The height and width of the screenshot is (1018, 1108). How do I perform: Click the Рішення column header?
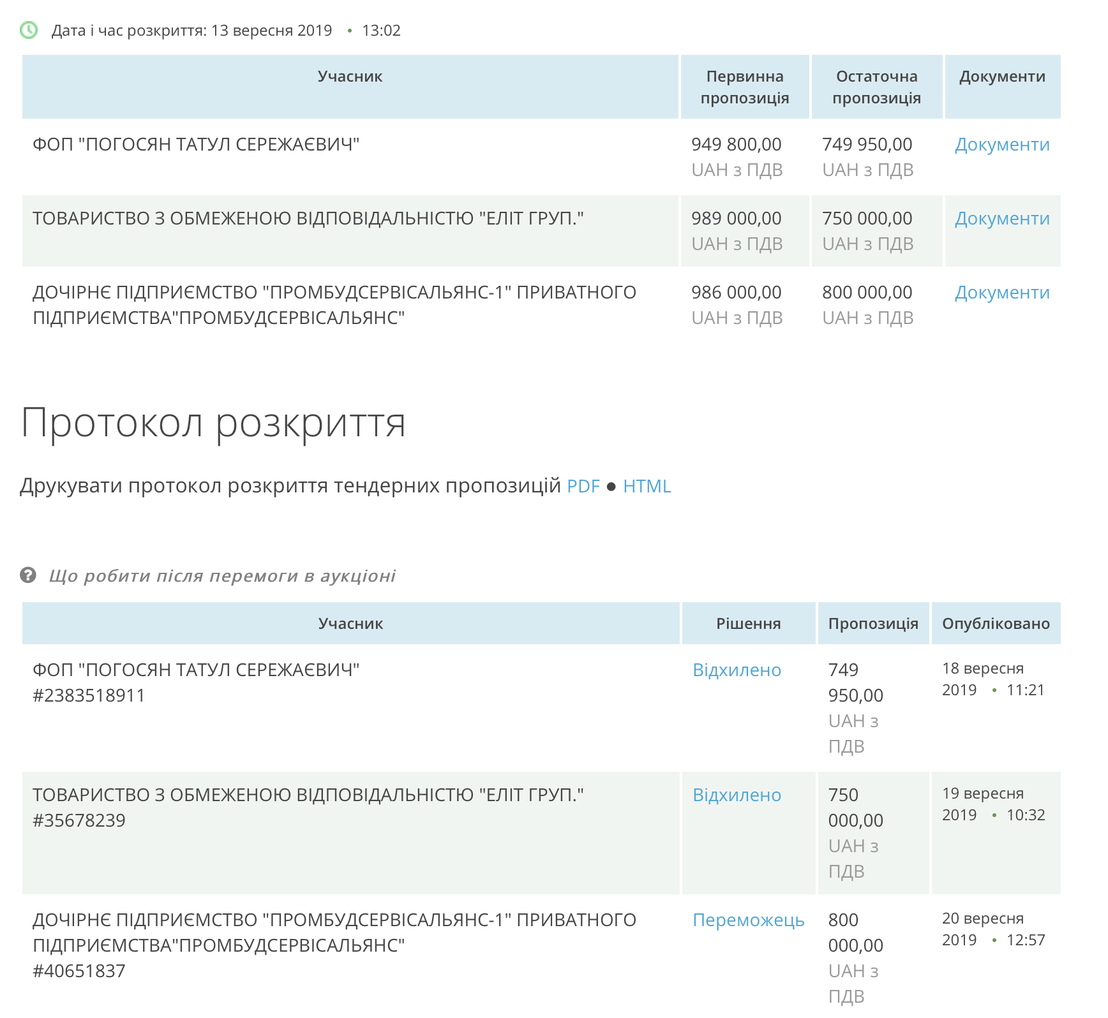click(749, 623)
